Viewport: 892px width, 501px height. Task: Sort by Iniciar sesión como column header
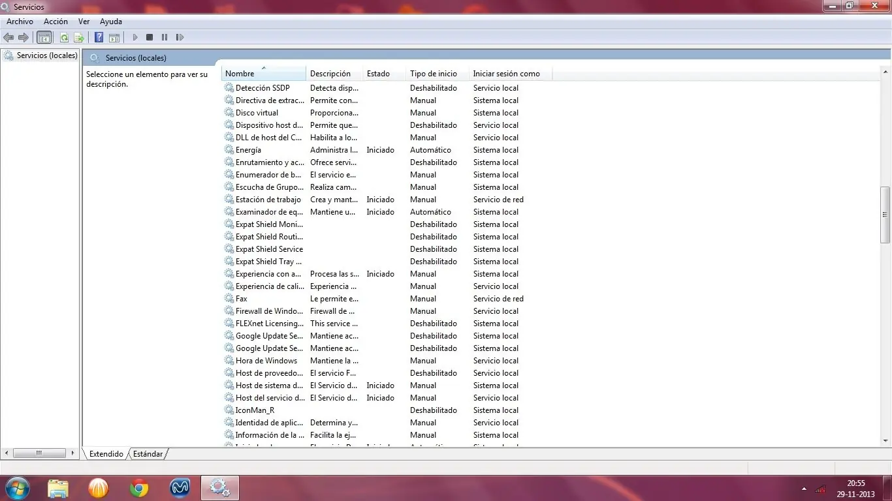(x=510, y=73)
